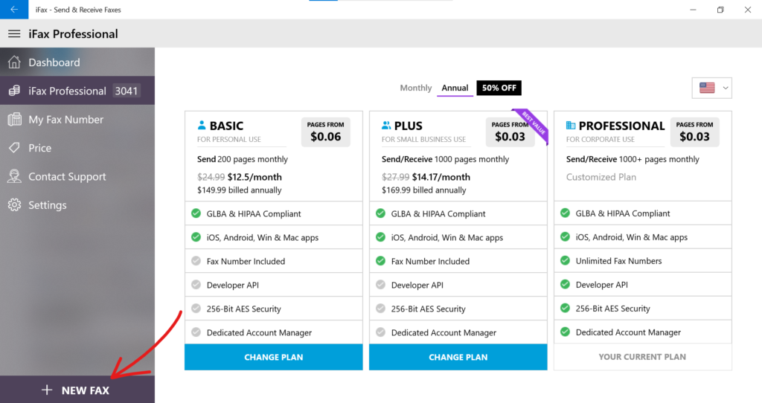Go back using the title bar arrow
The image size is (762, 403).
tap(14, 9)
